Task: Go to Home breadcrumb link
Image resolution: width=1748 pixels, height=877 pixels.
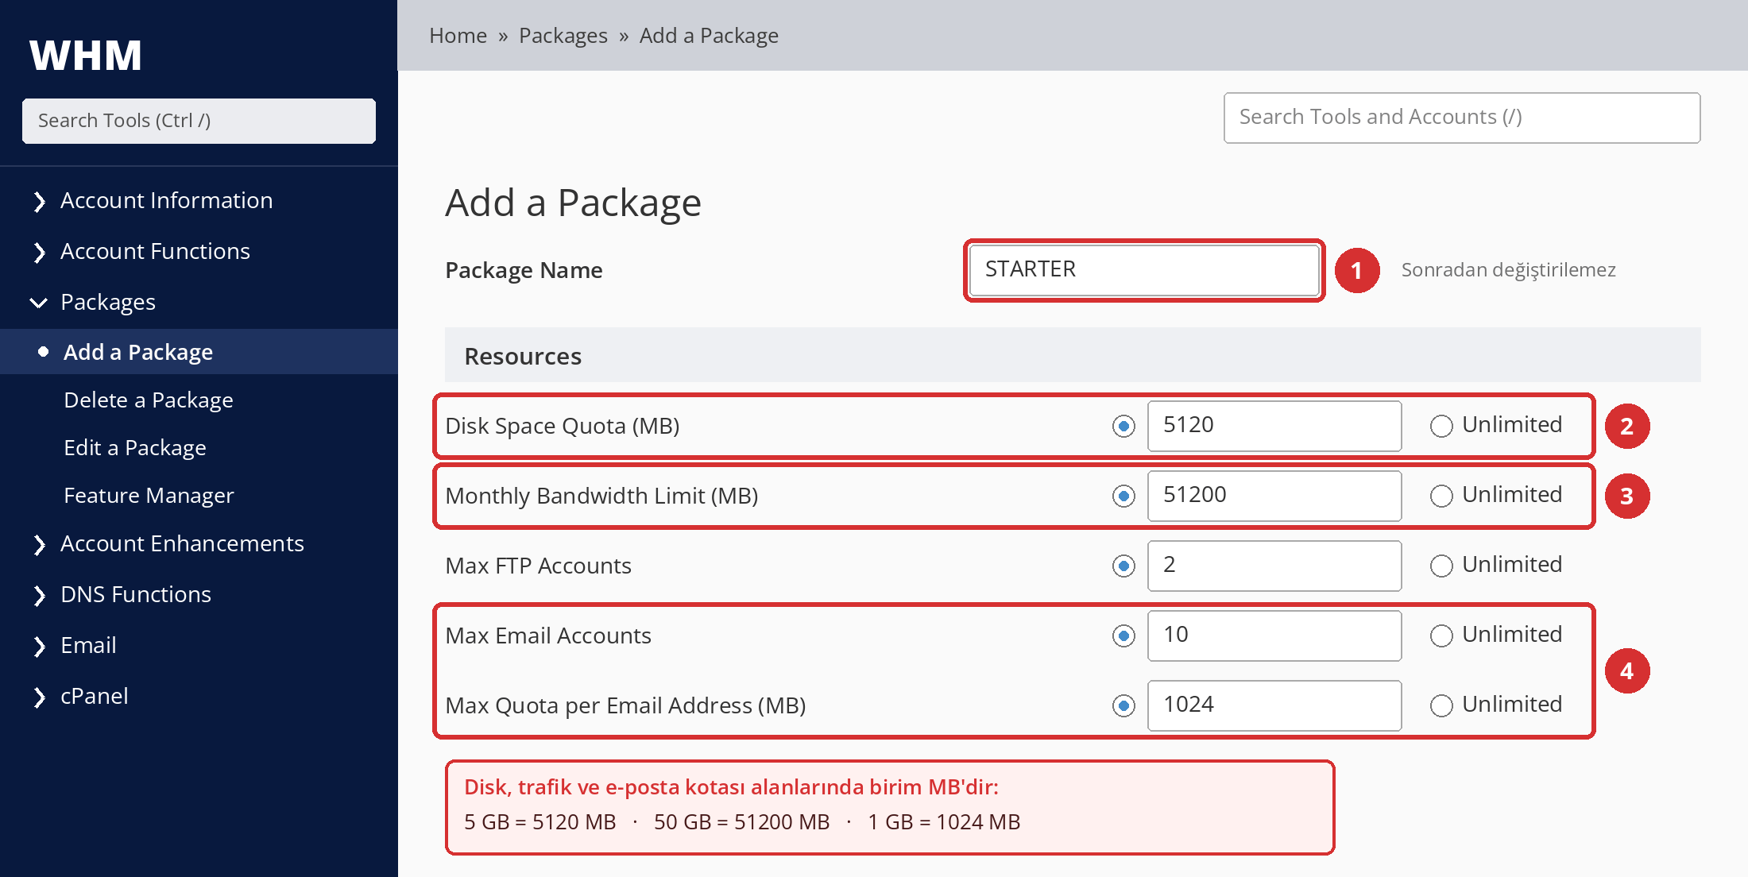Action: point(458,36)
